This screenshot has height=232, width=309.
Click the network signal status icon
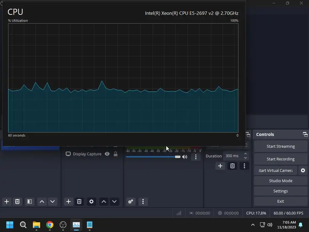coord(179,213)
